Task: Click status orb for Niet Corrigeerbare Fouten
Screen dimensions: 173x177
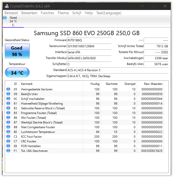Action: point(8,127)
